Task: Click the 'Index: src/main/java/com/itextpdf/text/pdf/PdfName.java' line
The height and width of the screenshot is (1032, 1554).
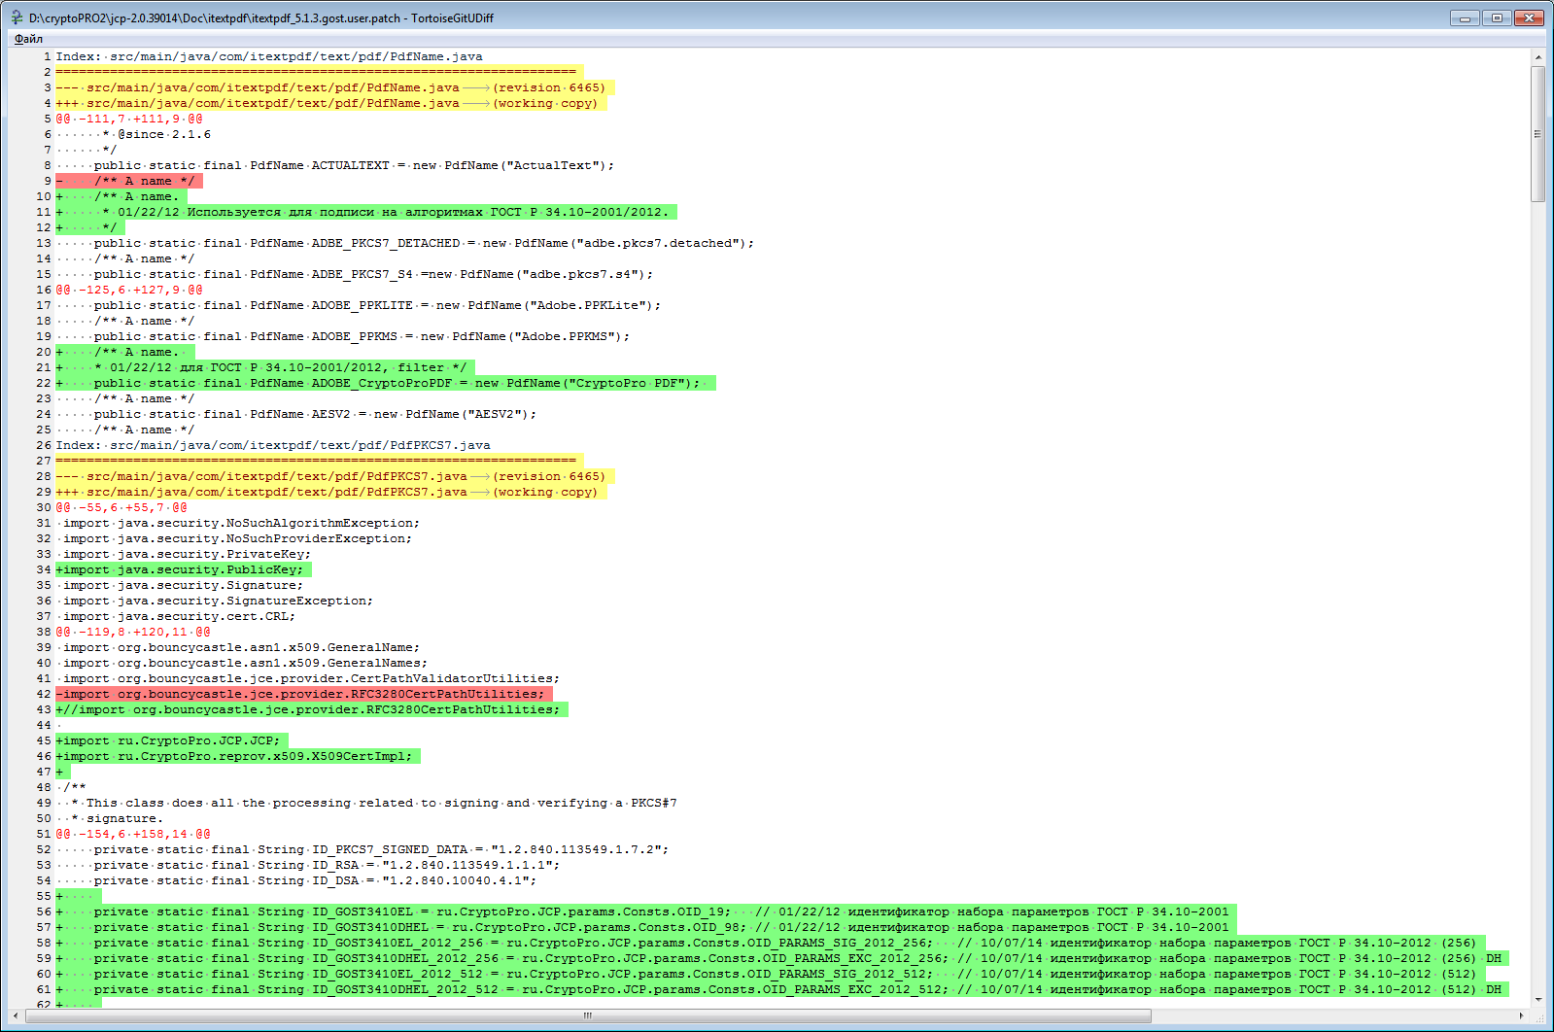Action: point(269,56)
